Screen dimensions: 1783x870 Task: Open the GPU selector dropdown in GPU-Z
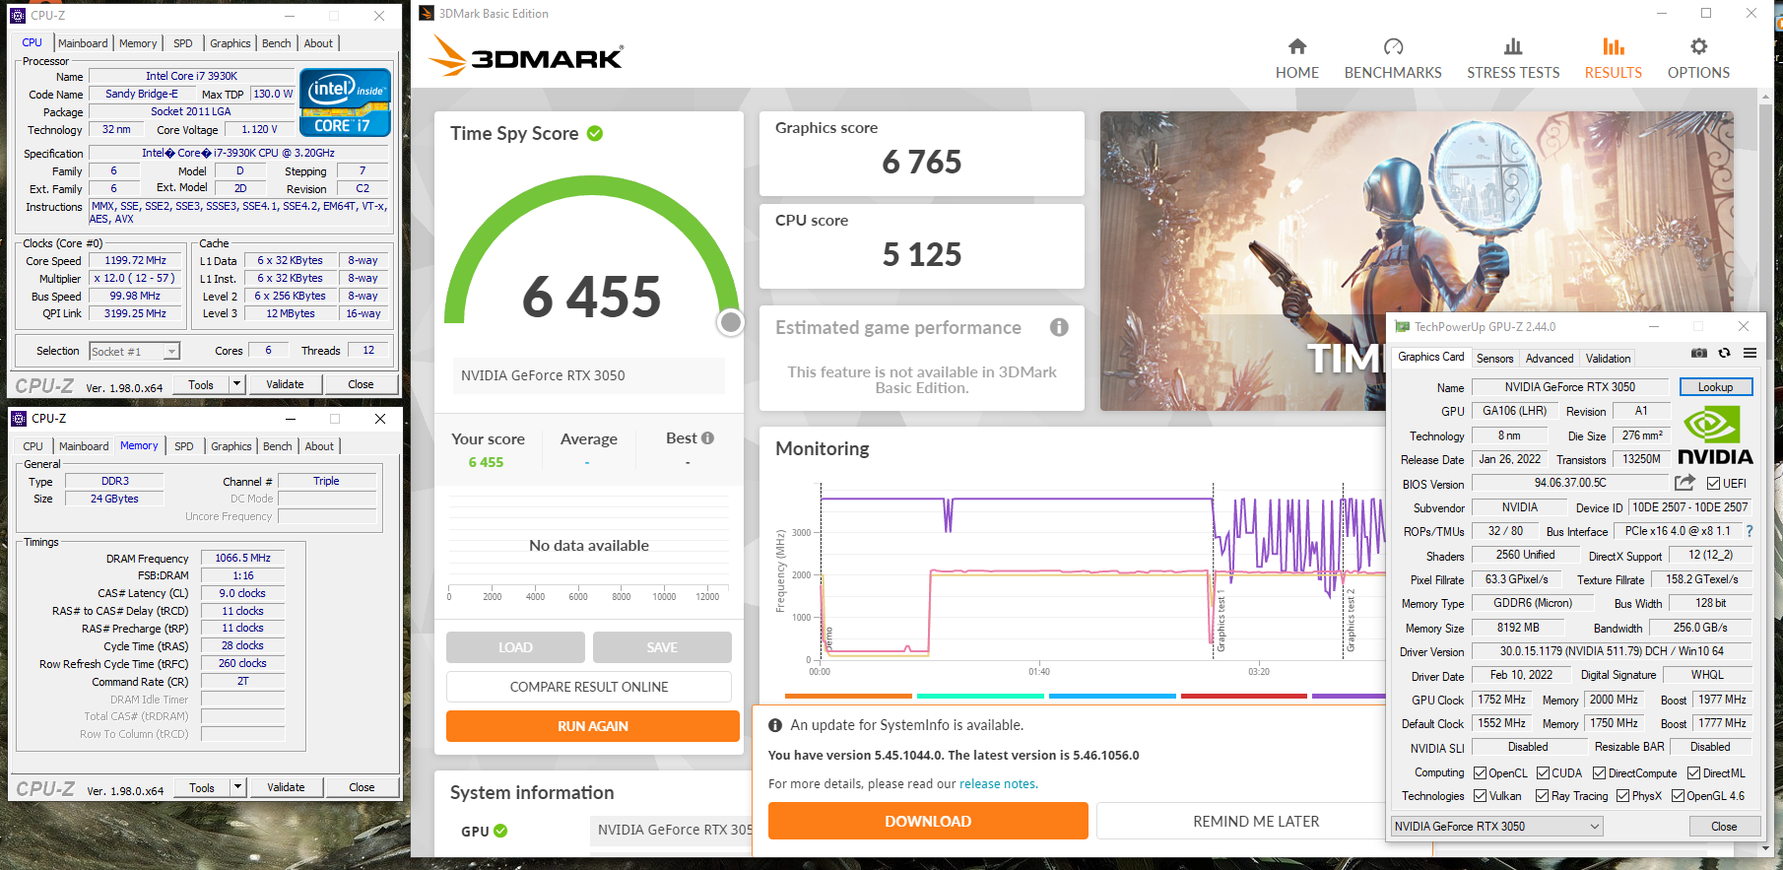coord(1595,827)
